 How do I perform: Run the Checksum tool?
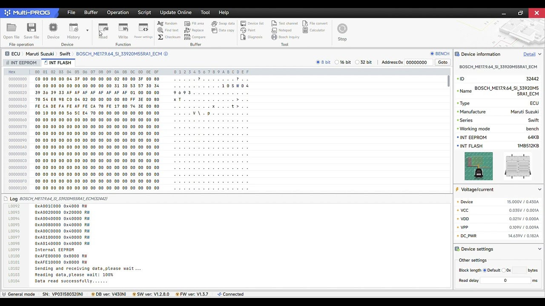pyautogui.click(x=169, y=37)
